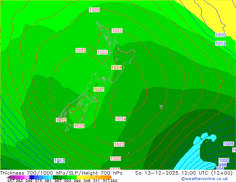Click the date 13-12-2025 in the caption

[162, 173]
